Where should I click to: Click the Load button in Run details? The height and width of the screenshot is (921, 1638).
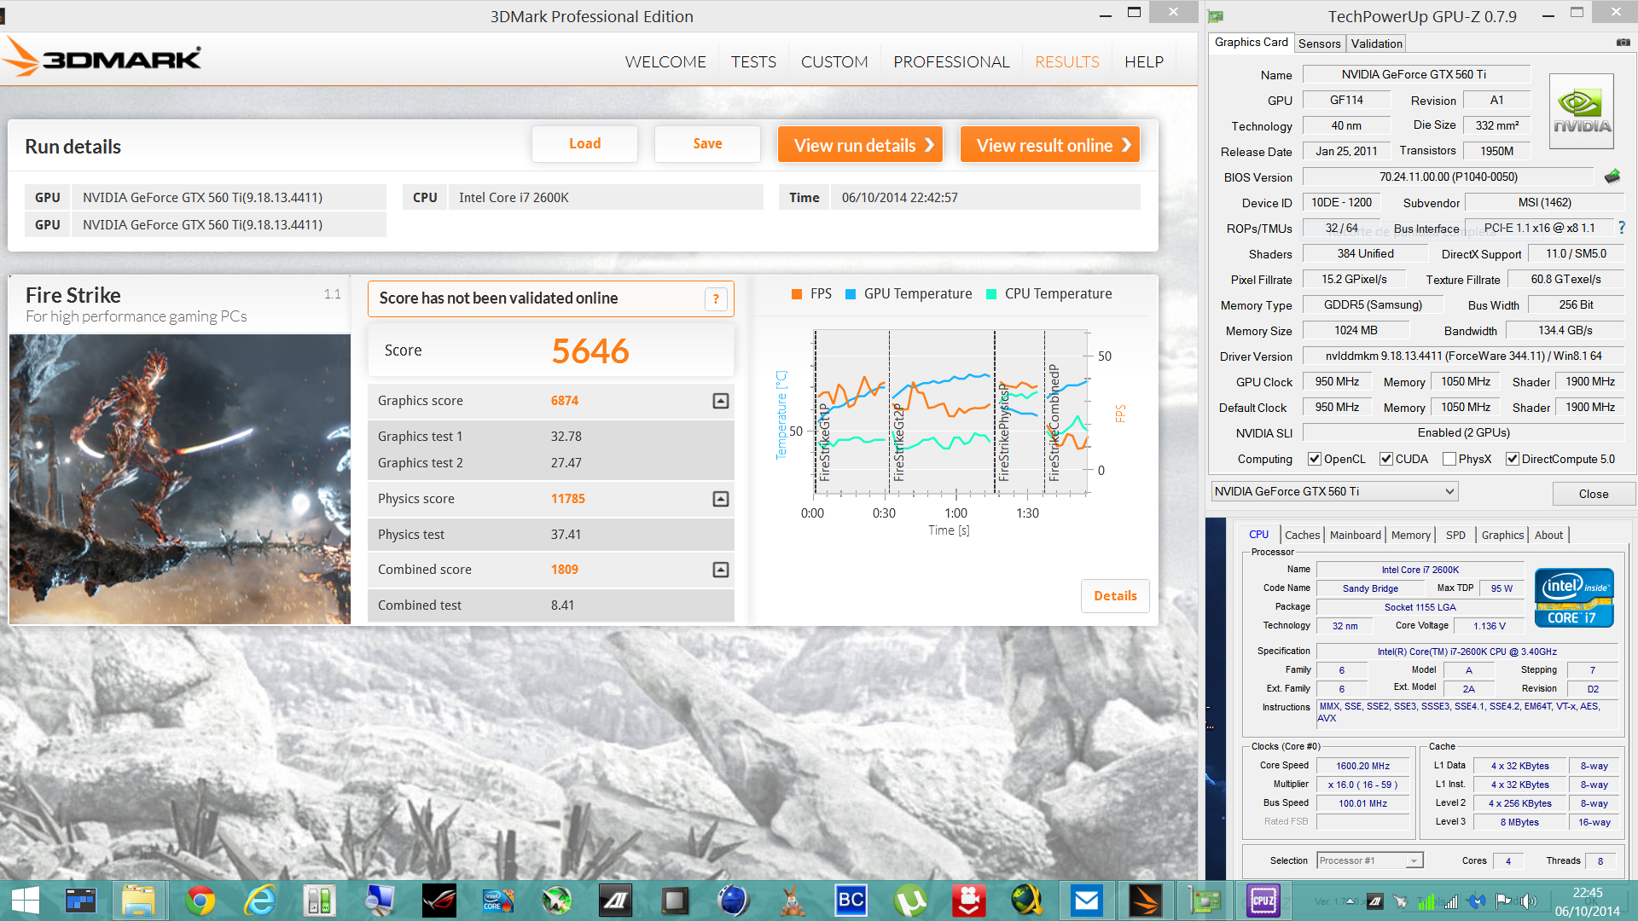point(584,144)
